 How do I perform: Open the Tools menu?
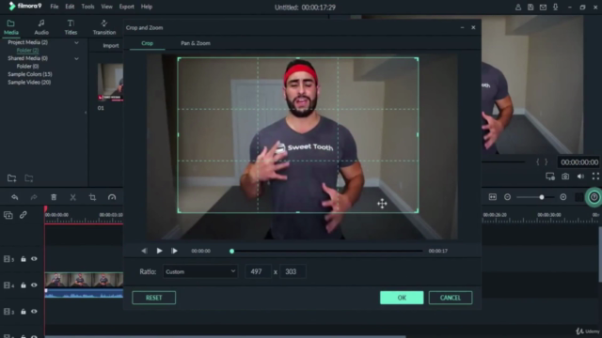(87, 7)
